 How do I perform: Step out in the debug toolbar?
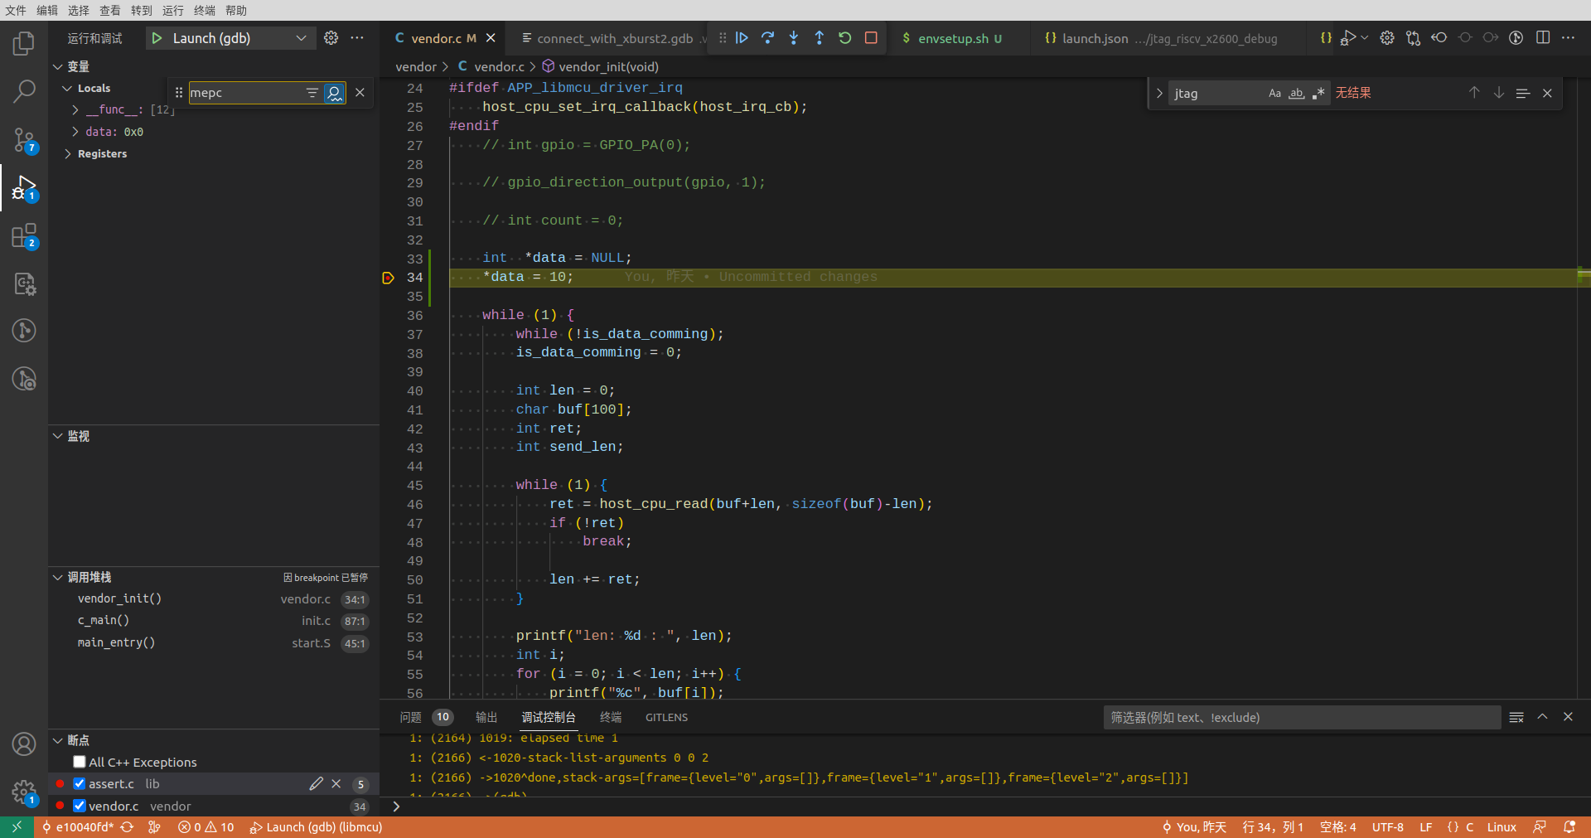(x=820, y=38)
